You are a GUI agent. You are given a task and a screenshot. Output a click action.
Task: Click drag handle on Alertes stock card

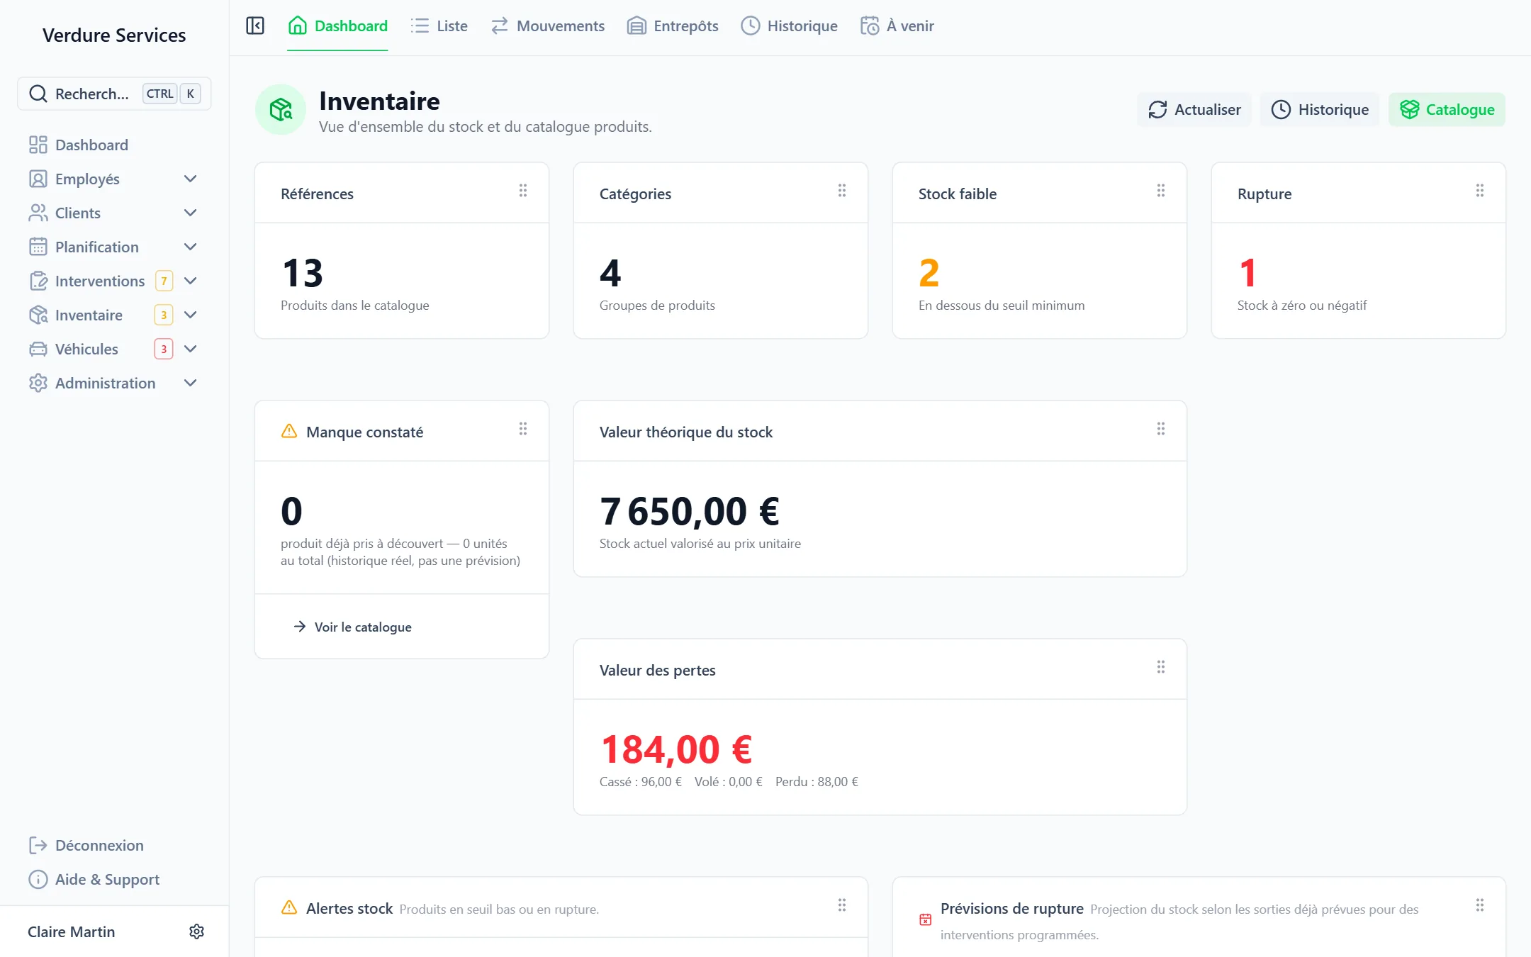(842, 905)
